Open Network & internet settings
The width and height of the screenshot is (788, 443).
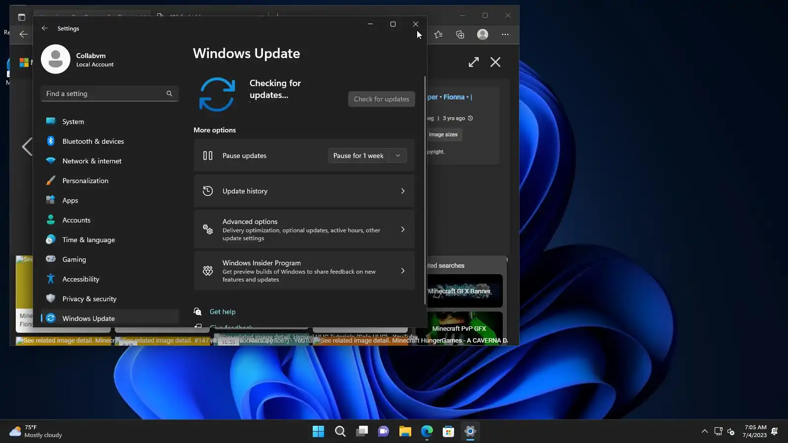(x=109, y=161)
